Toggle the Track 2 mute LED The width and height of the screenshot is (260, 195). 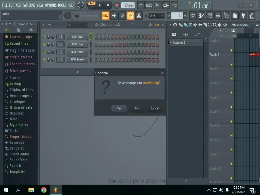[x=232, y=64]
